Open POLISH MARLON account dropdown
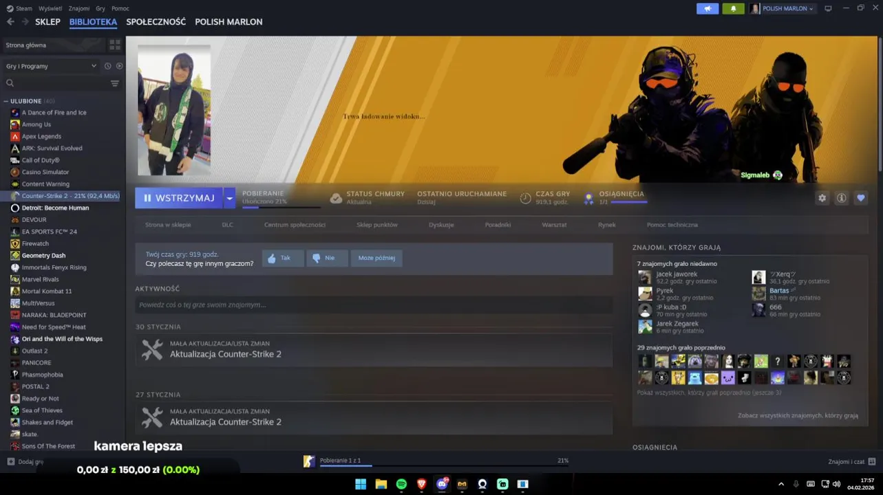Image resolution: width=883 pixels, height=495 pixels. (x=783, y=8)
